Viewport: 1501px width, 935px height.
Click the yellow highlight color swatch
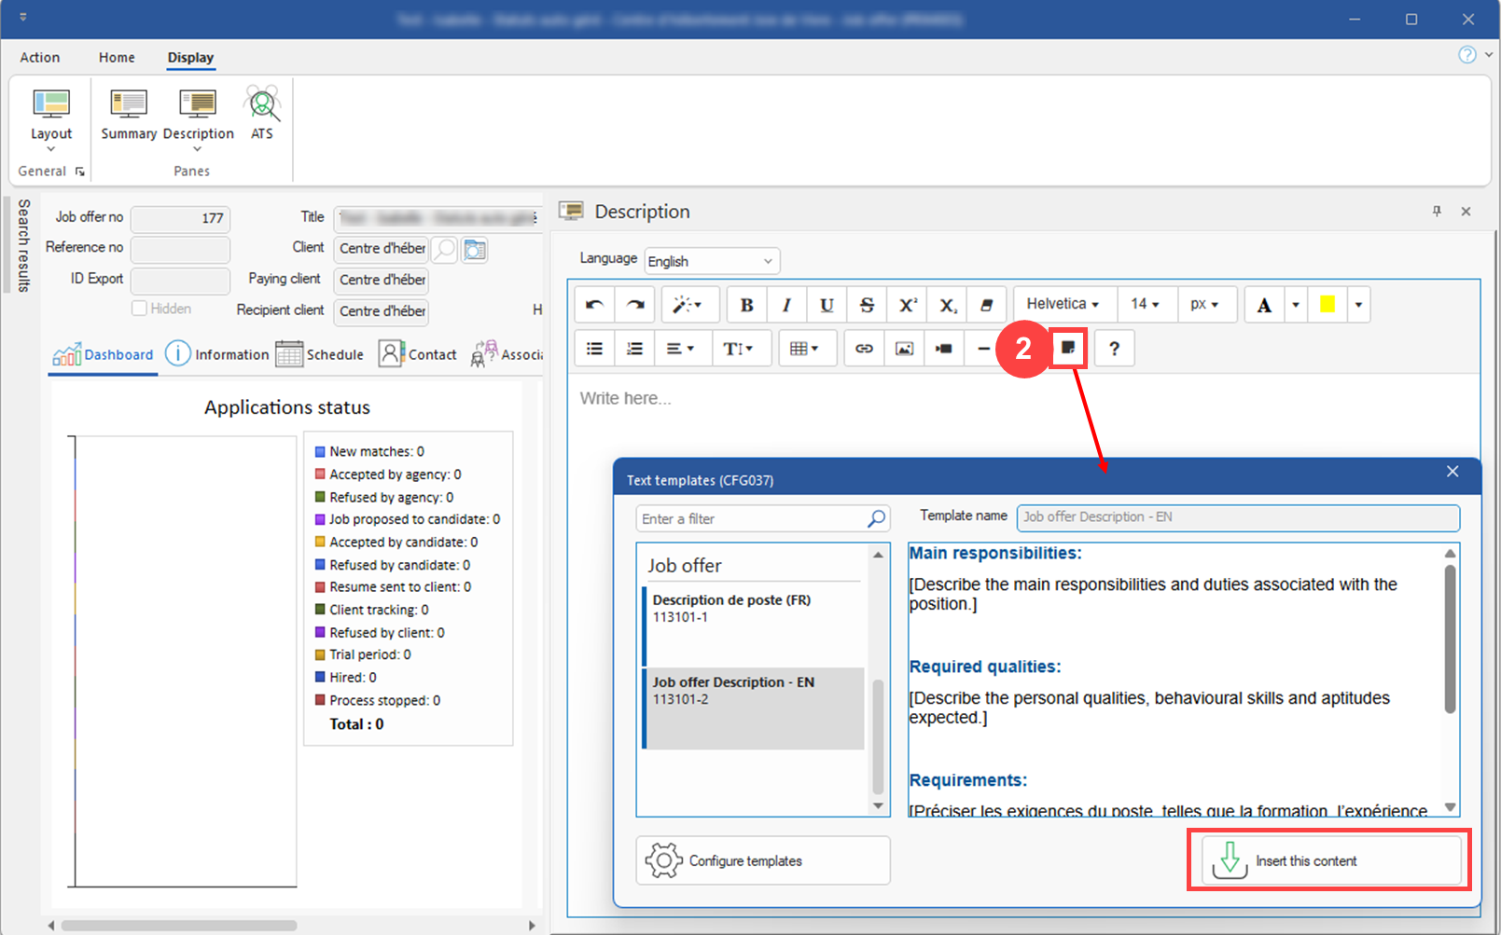pyautogui.click(x=1327, y=305)
